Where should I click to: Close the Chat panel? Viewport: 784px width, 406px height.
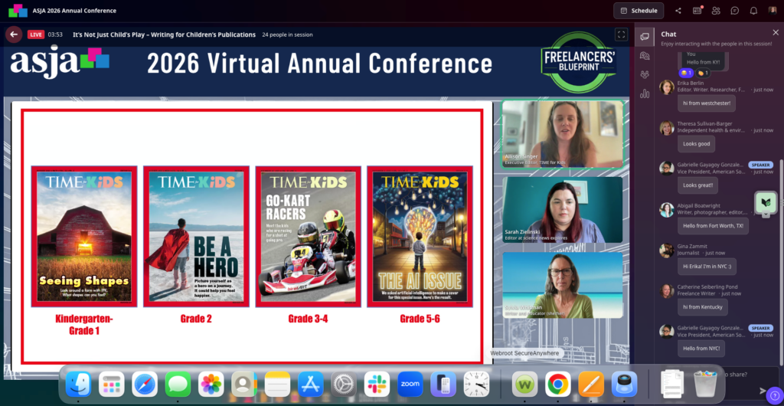pos(776,32)
